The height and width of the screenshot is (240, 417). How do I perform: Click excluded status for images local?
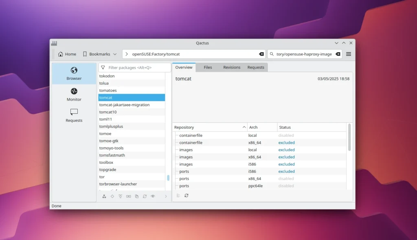coord(286,150)
